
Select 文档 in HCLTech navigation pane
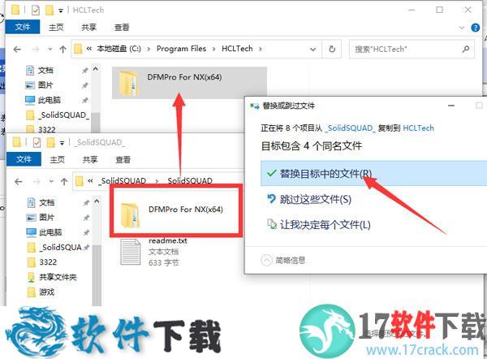(x=45, y=71)
